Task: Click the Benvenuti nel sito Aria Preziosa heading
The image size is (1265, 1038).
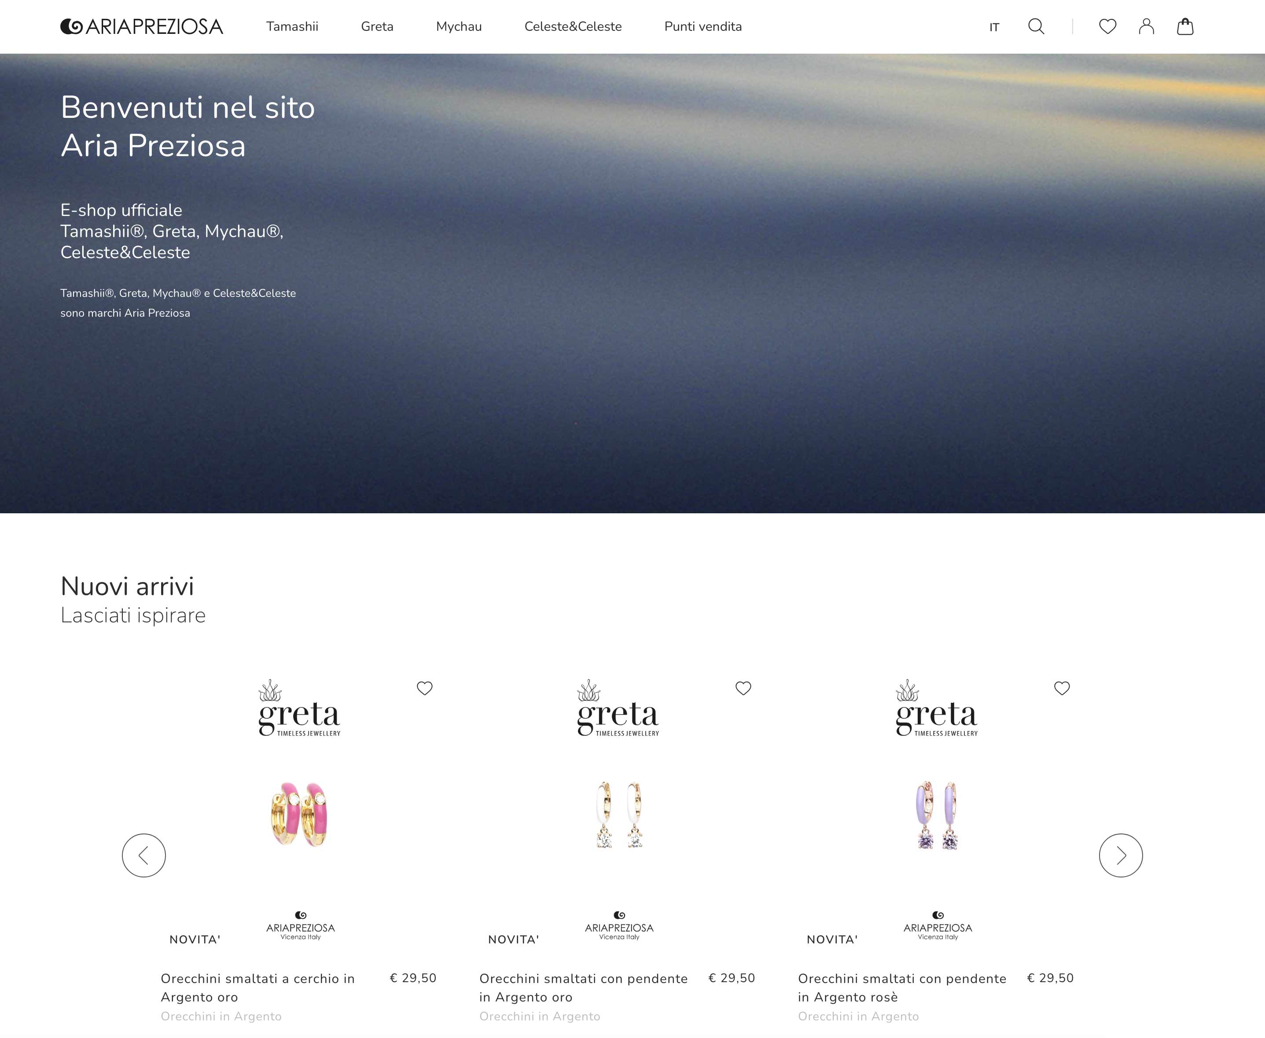Action: tap(188, 127)
